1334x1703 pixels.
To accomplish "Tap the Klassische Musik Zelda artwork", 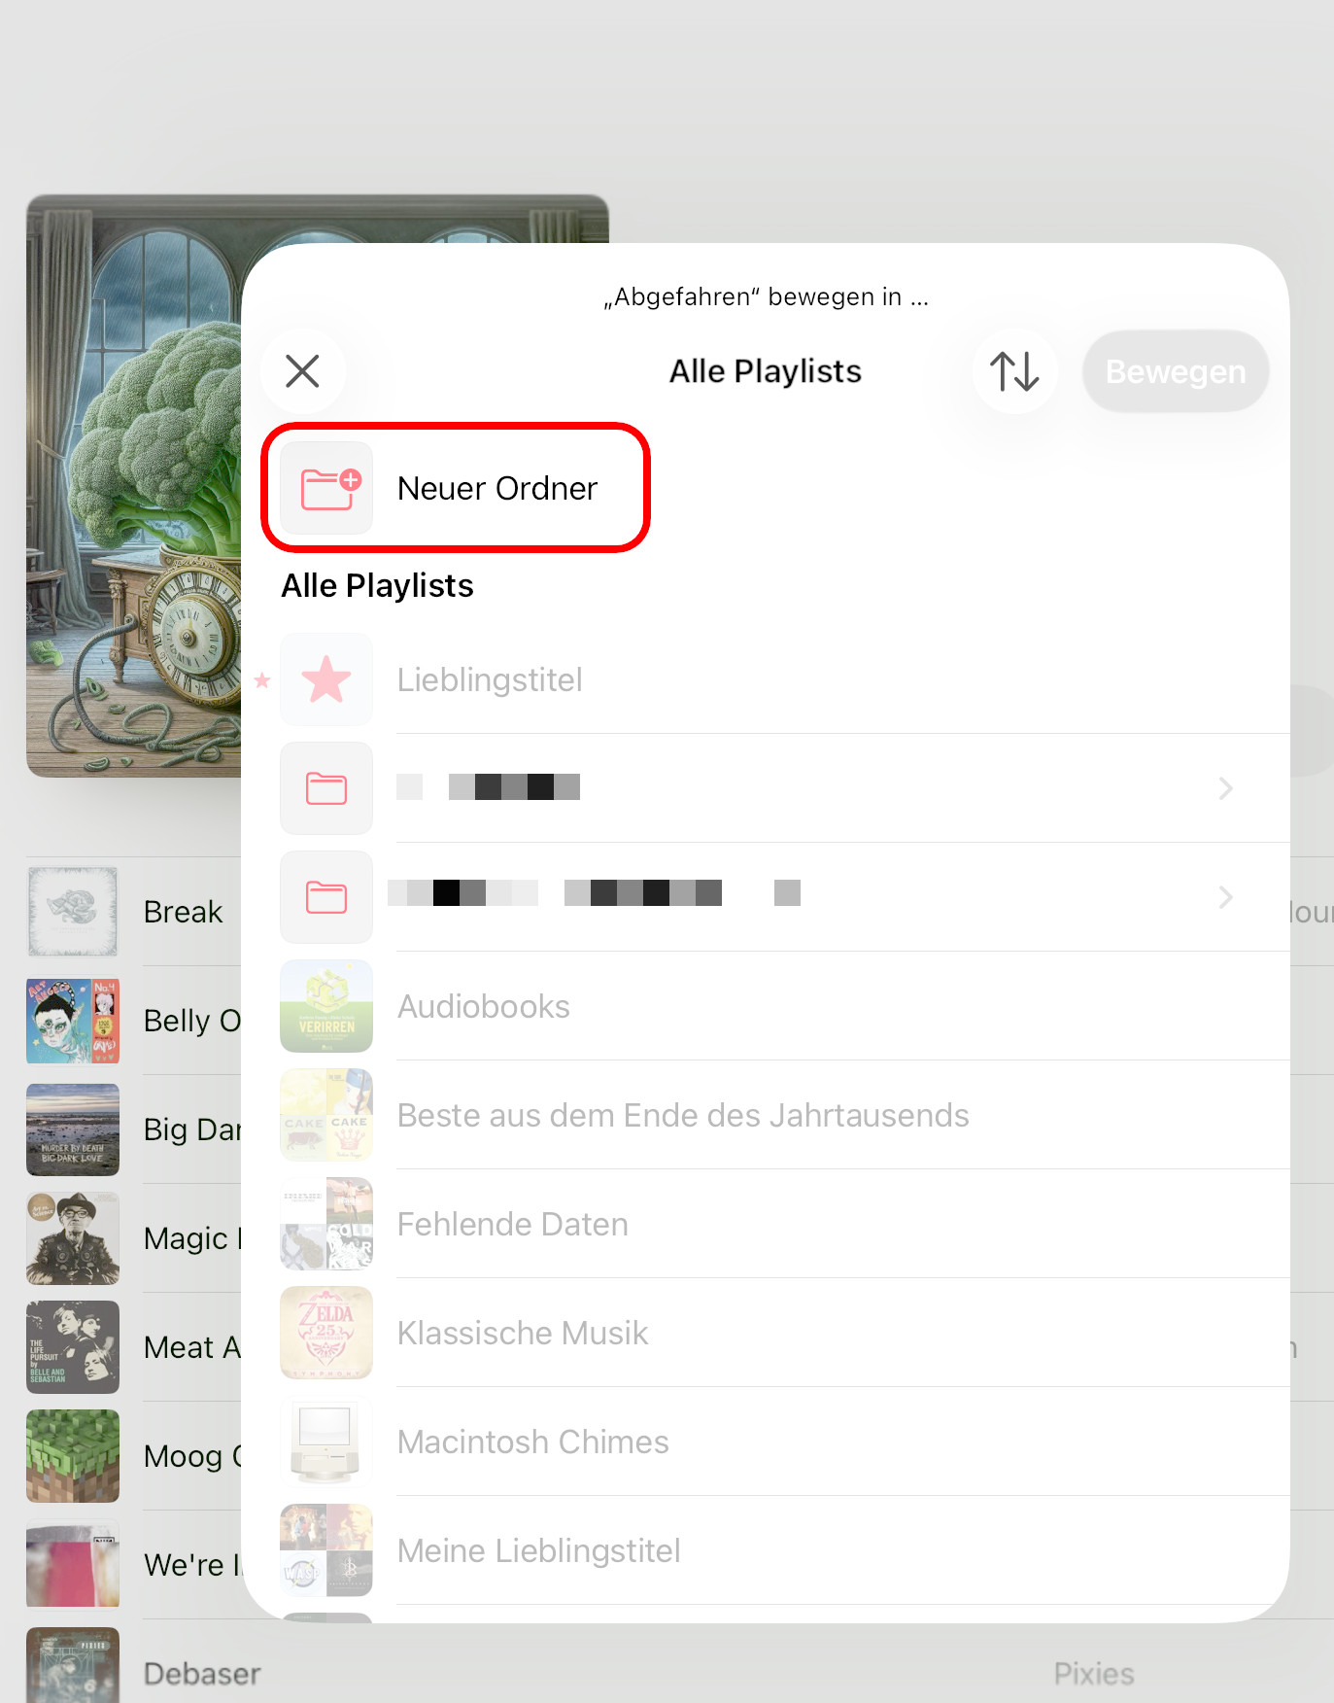I will pos(326,1333).
